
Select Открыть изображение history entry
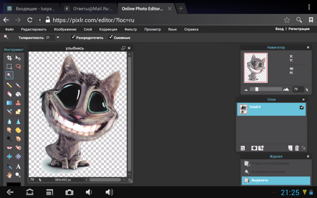[276, 163]
